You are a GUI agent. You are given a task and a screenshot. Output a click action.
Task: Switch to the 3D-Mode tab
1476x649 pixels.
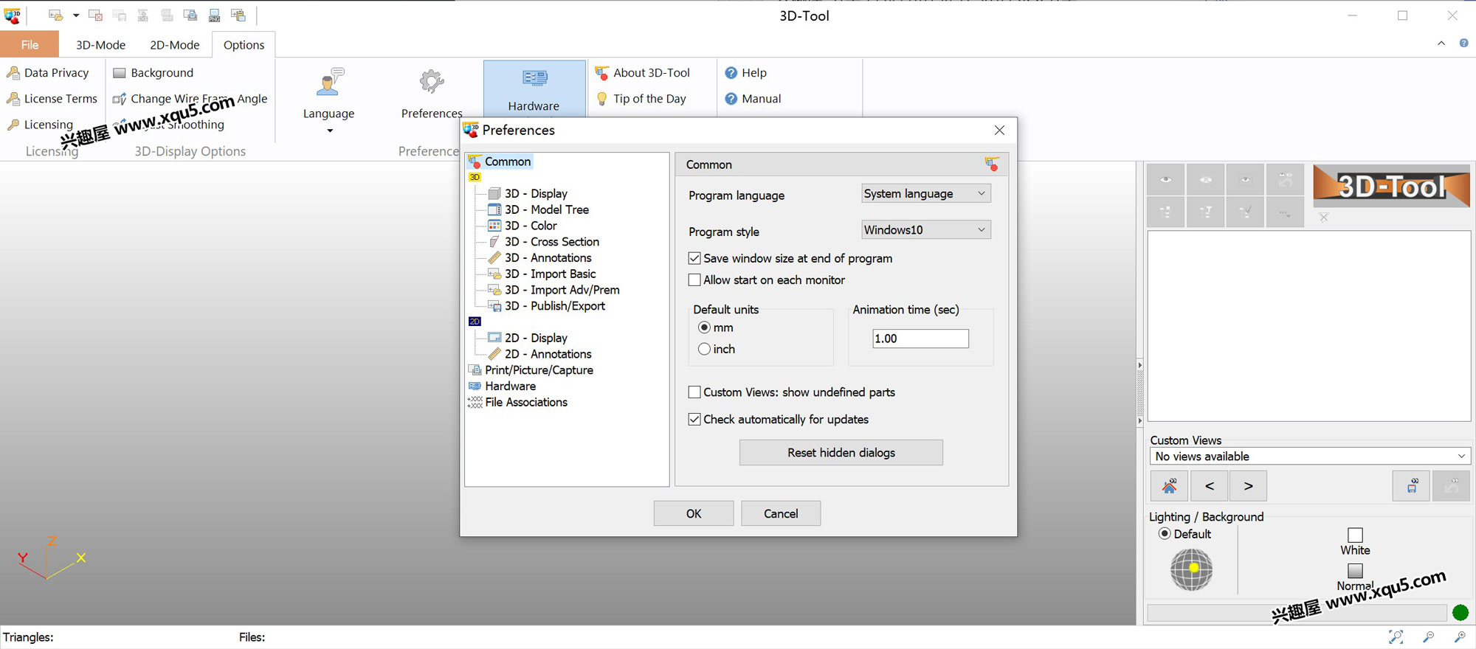(100, 44)
